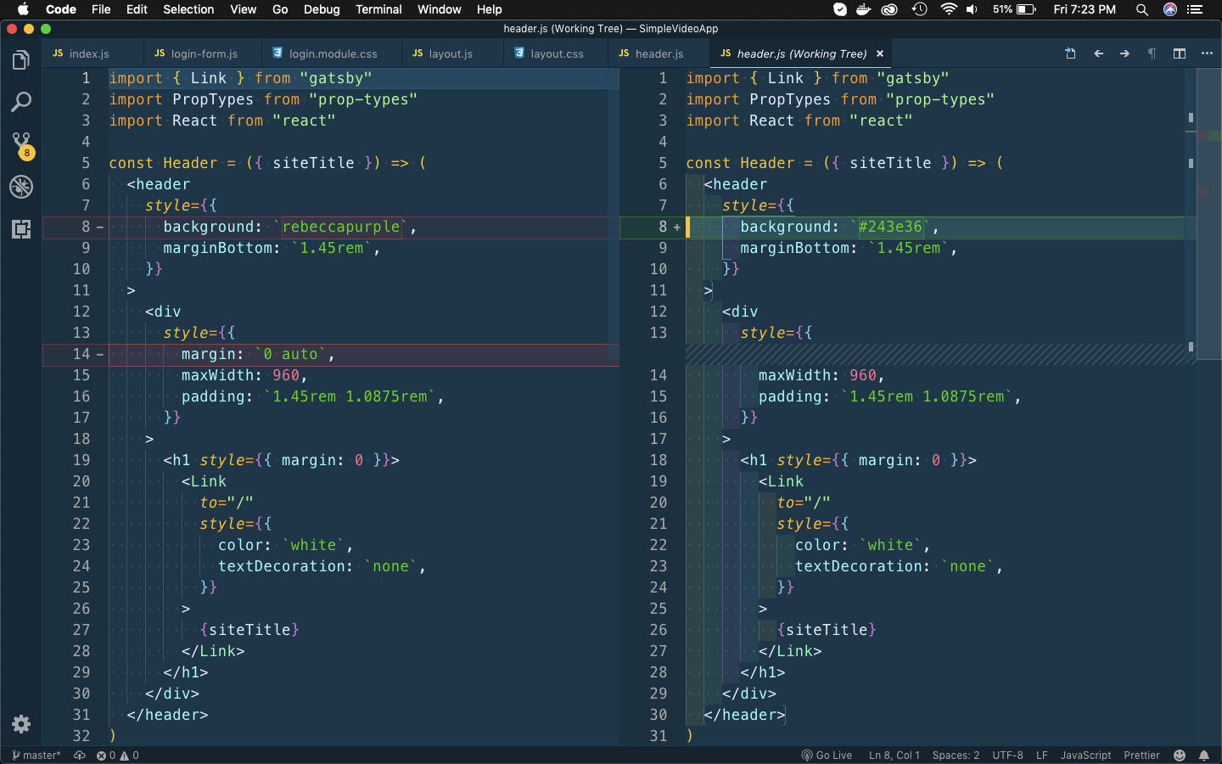1222x764 pixels.
Task: Open the View menu
Action: [x=243, y=9]
